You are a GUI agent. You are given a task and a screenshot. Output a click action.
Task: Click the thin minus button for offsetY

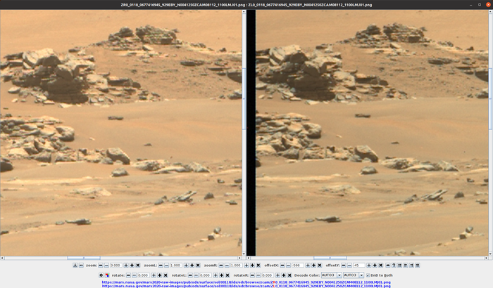pos(349,266)
